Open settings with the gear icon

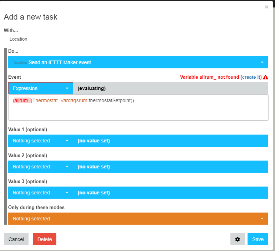(x=238, y=239)
